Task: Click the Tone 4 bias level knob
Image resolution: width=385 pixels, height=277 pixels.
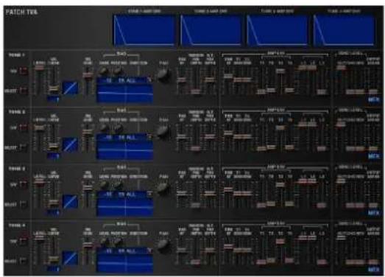Action: (x=103, y=242)
